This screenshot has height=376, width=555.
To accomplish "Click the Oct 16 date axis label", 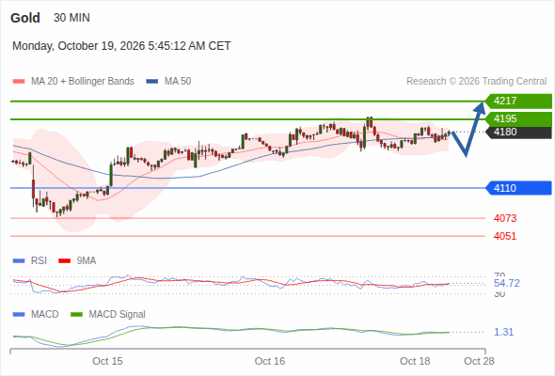I will point(270,361).
